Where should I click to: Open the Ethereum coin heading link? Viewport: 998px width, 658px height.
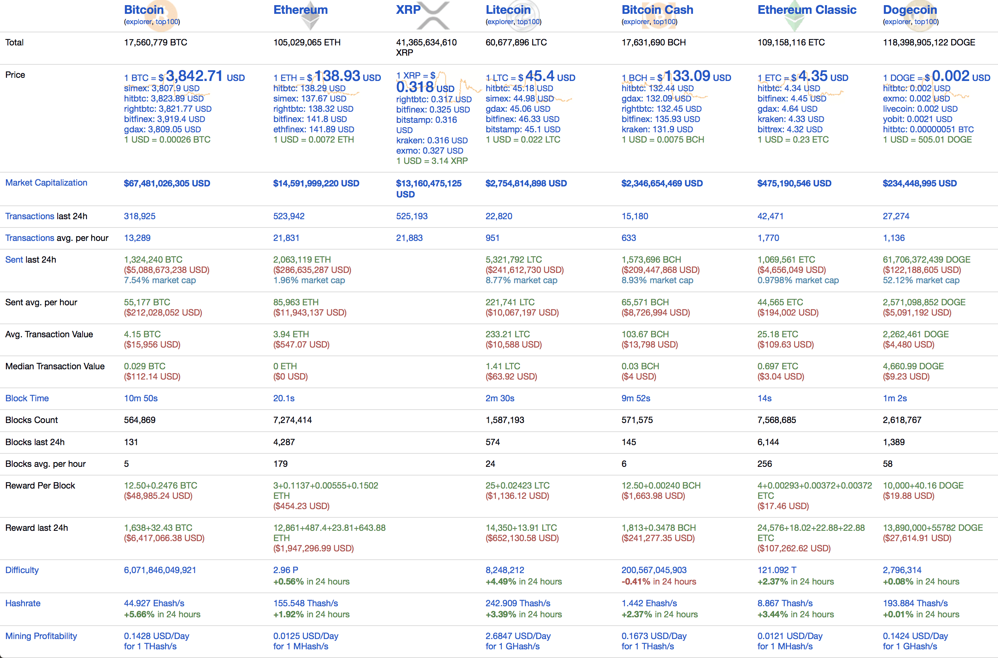coord(301,9)
